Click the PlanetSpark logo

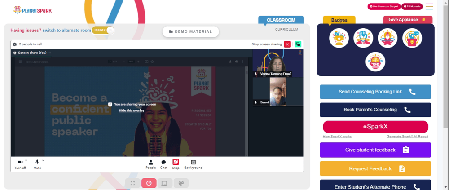point(33,10)
